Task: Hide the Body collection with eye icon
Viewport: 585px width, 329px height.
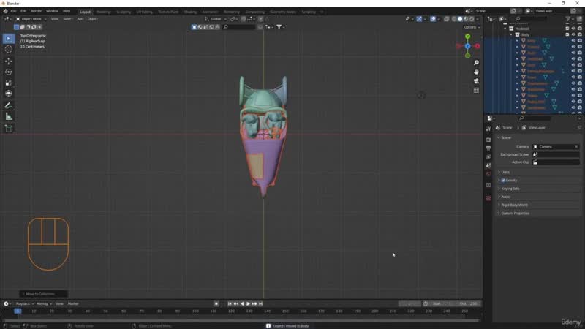Action: pyautogui.click(x=573, y=34)
